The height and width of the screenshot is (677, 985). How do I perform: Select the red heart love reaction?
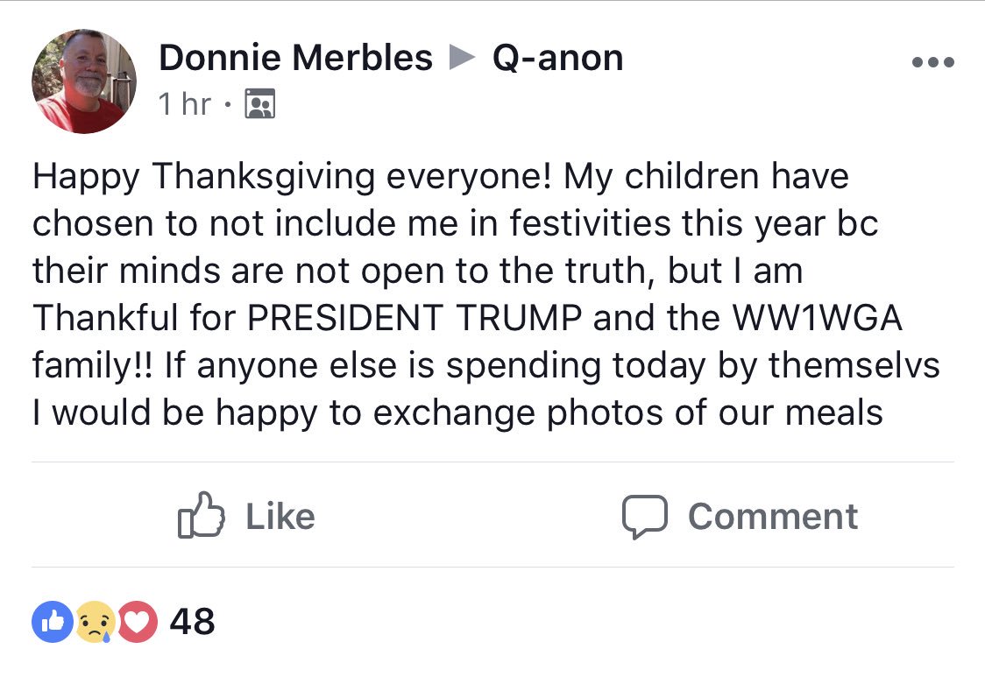coord(137,622)
